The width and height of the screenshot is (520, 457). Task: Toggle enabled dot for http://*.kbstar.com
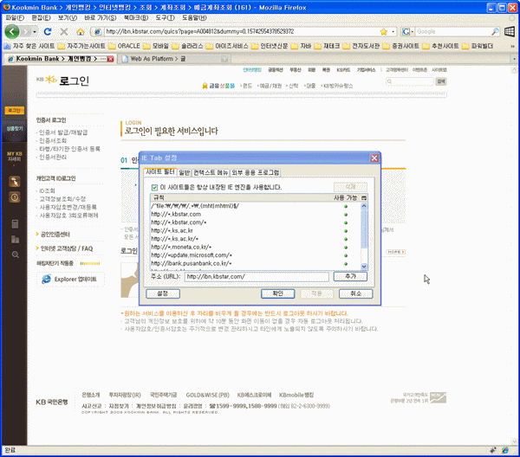point(346,215)
